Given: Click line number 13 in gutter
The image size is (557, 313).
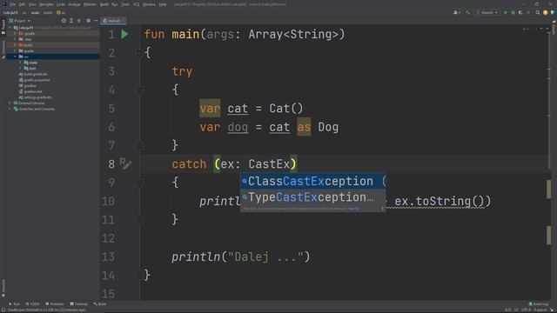Looking at the screenshot, I should [x=108, y=256].
